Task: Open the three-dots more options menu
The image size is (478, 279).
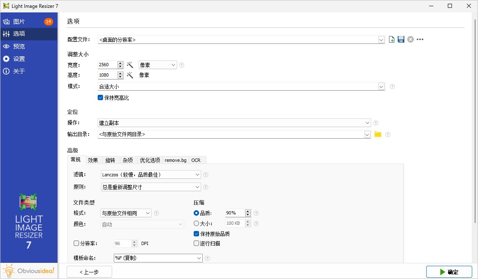Action: coord(420,40)
